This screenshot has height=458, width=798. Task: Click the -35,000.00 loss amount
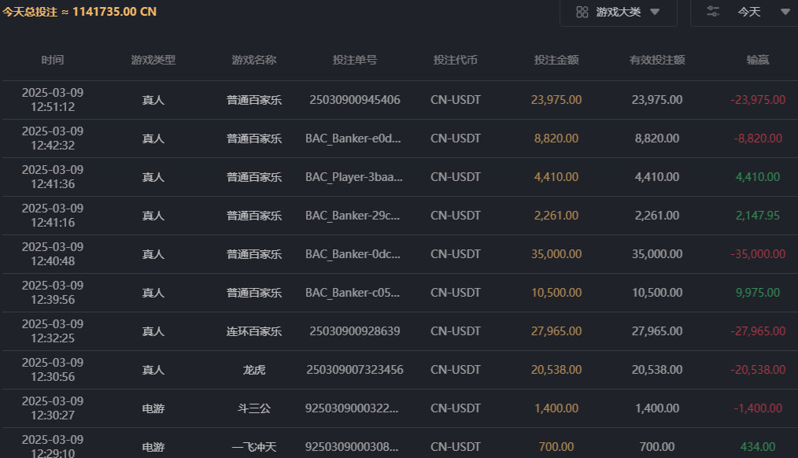click(x=758, y=254)
